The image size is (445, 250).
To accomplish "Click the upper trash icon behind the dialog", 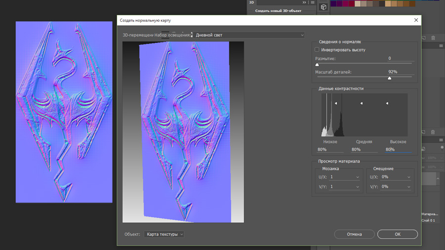I will pos(433,37).
